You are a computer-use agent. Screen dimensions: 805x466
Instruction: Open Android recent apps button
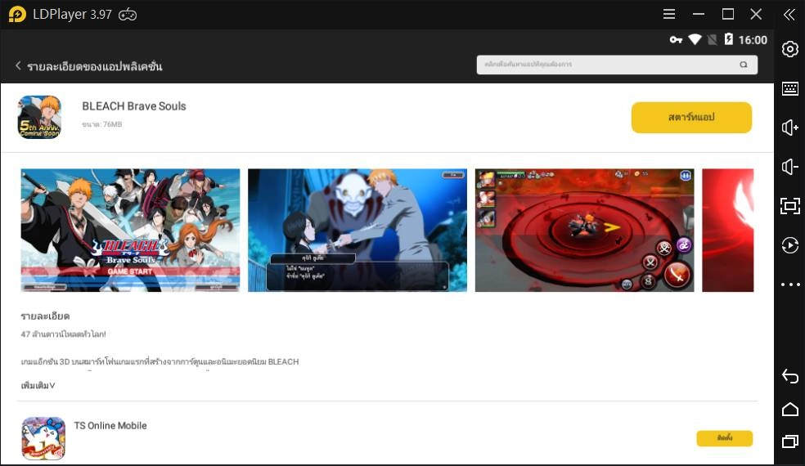789,441
